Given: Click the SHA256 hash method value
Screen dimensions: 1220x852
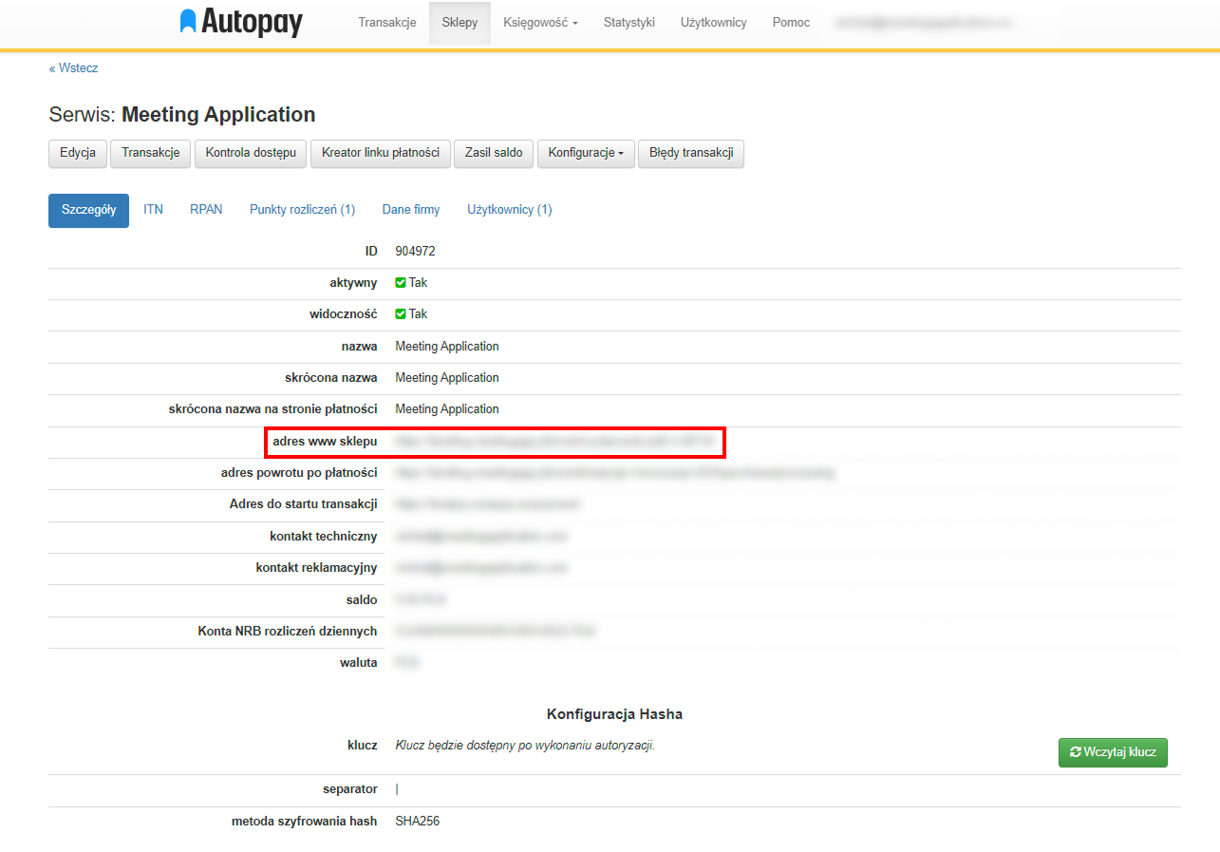Looking at the screenshot, I should tap(417, 822).
